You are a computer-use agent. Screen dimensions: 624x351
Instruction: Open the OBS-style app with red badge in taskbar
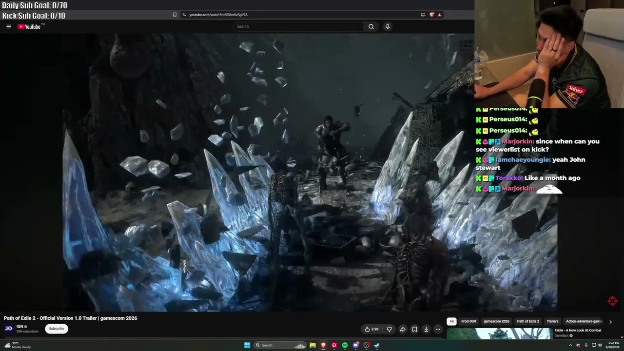point(367,345)
